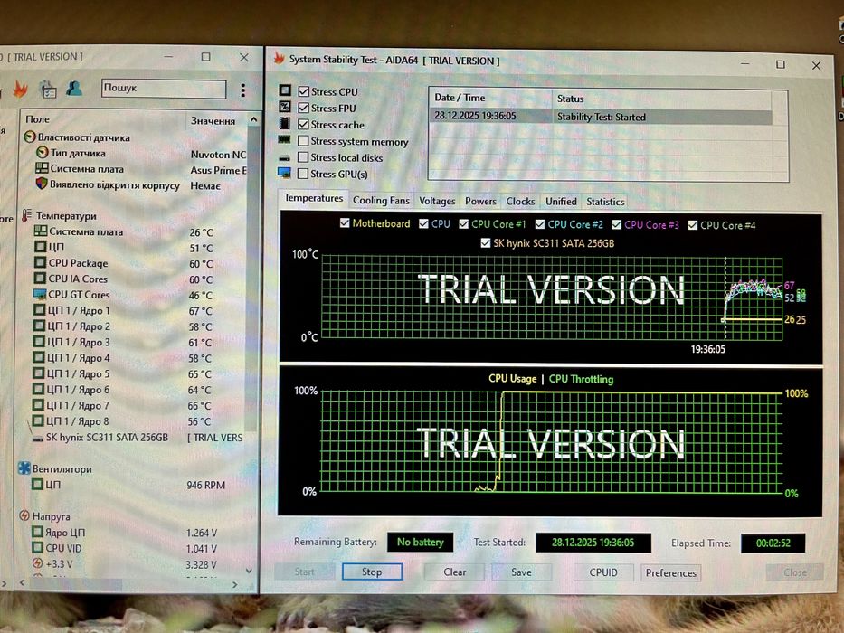The image size is (844, 633).
Task: Open Preferences dialog
Action: click(x=670, y=572)
